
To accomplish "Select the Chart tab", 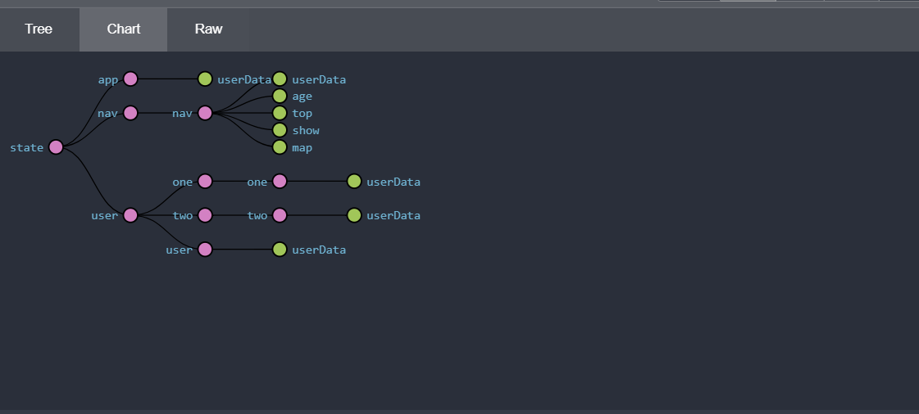I will 124,29.
